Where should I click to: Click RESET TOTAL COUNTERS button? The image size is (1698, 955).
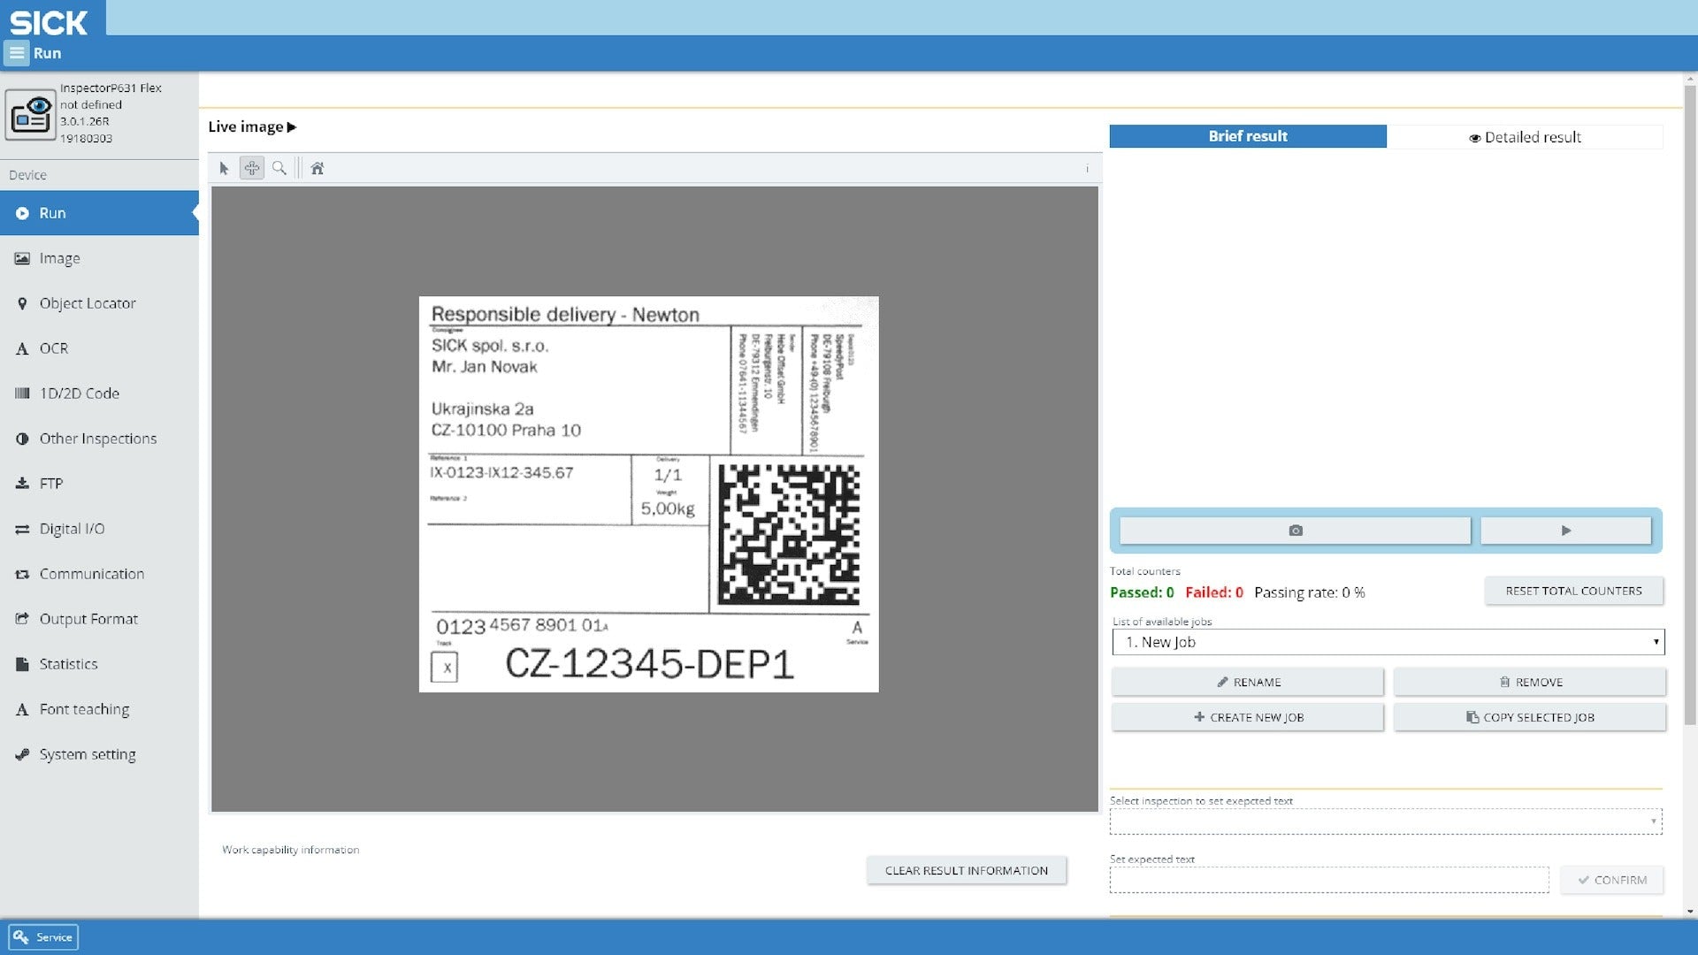click(x=1573, y=591)
